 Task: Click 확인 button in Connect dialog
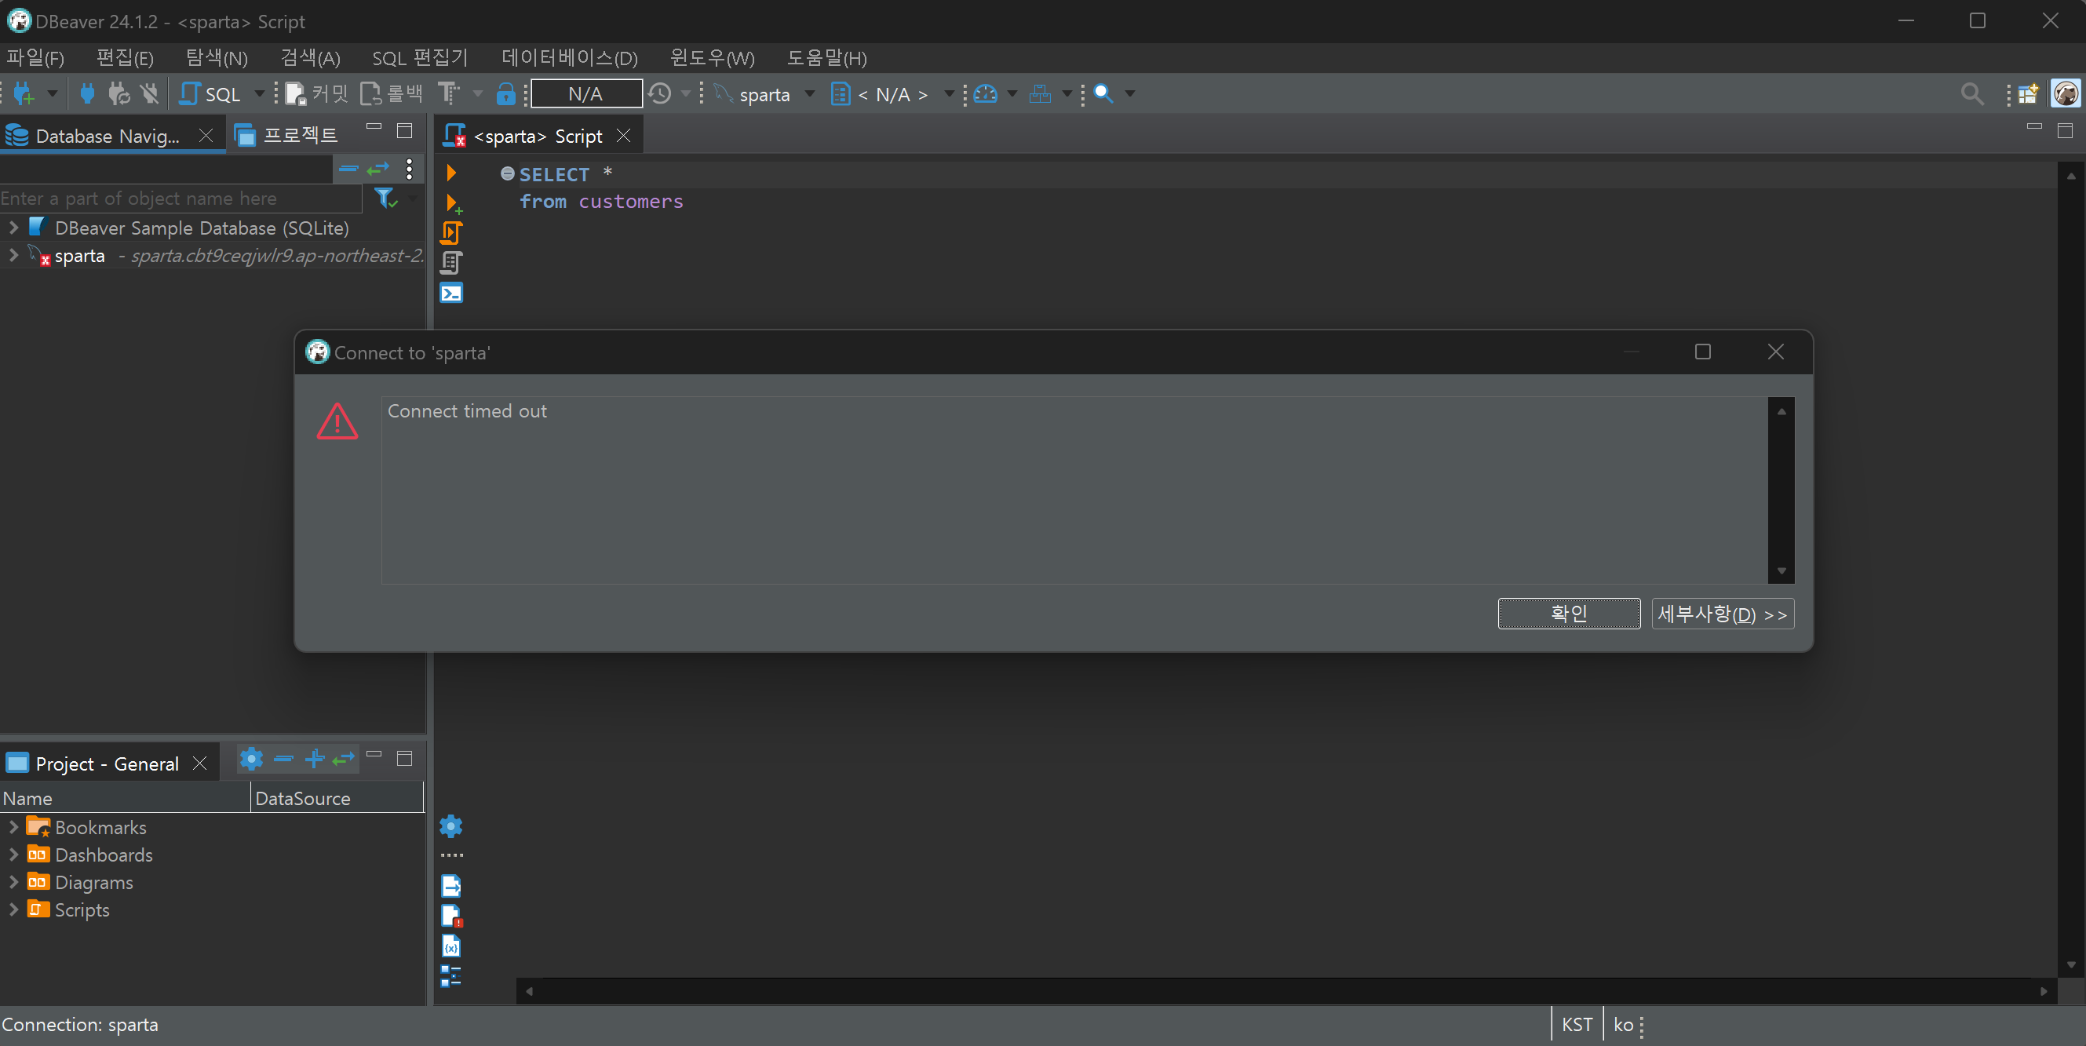pos(1569,614)
